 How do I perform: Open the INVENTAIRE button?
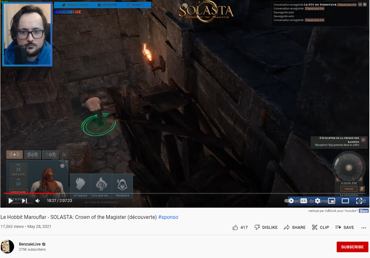(x=18, y=192)
